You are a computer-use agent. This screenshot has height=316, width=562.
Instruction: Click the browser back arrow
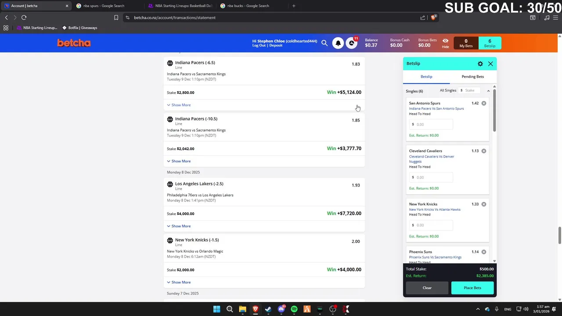[7, 18]
